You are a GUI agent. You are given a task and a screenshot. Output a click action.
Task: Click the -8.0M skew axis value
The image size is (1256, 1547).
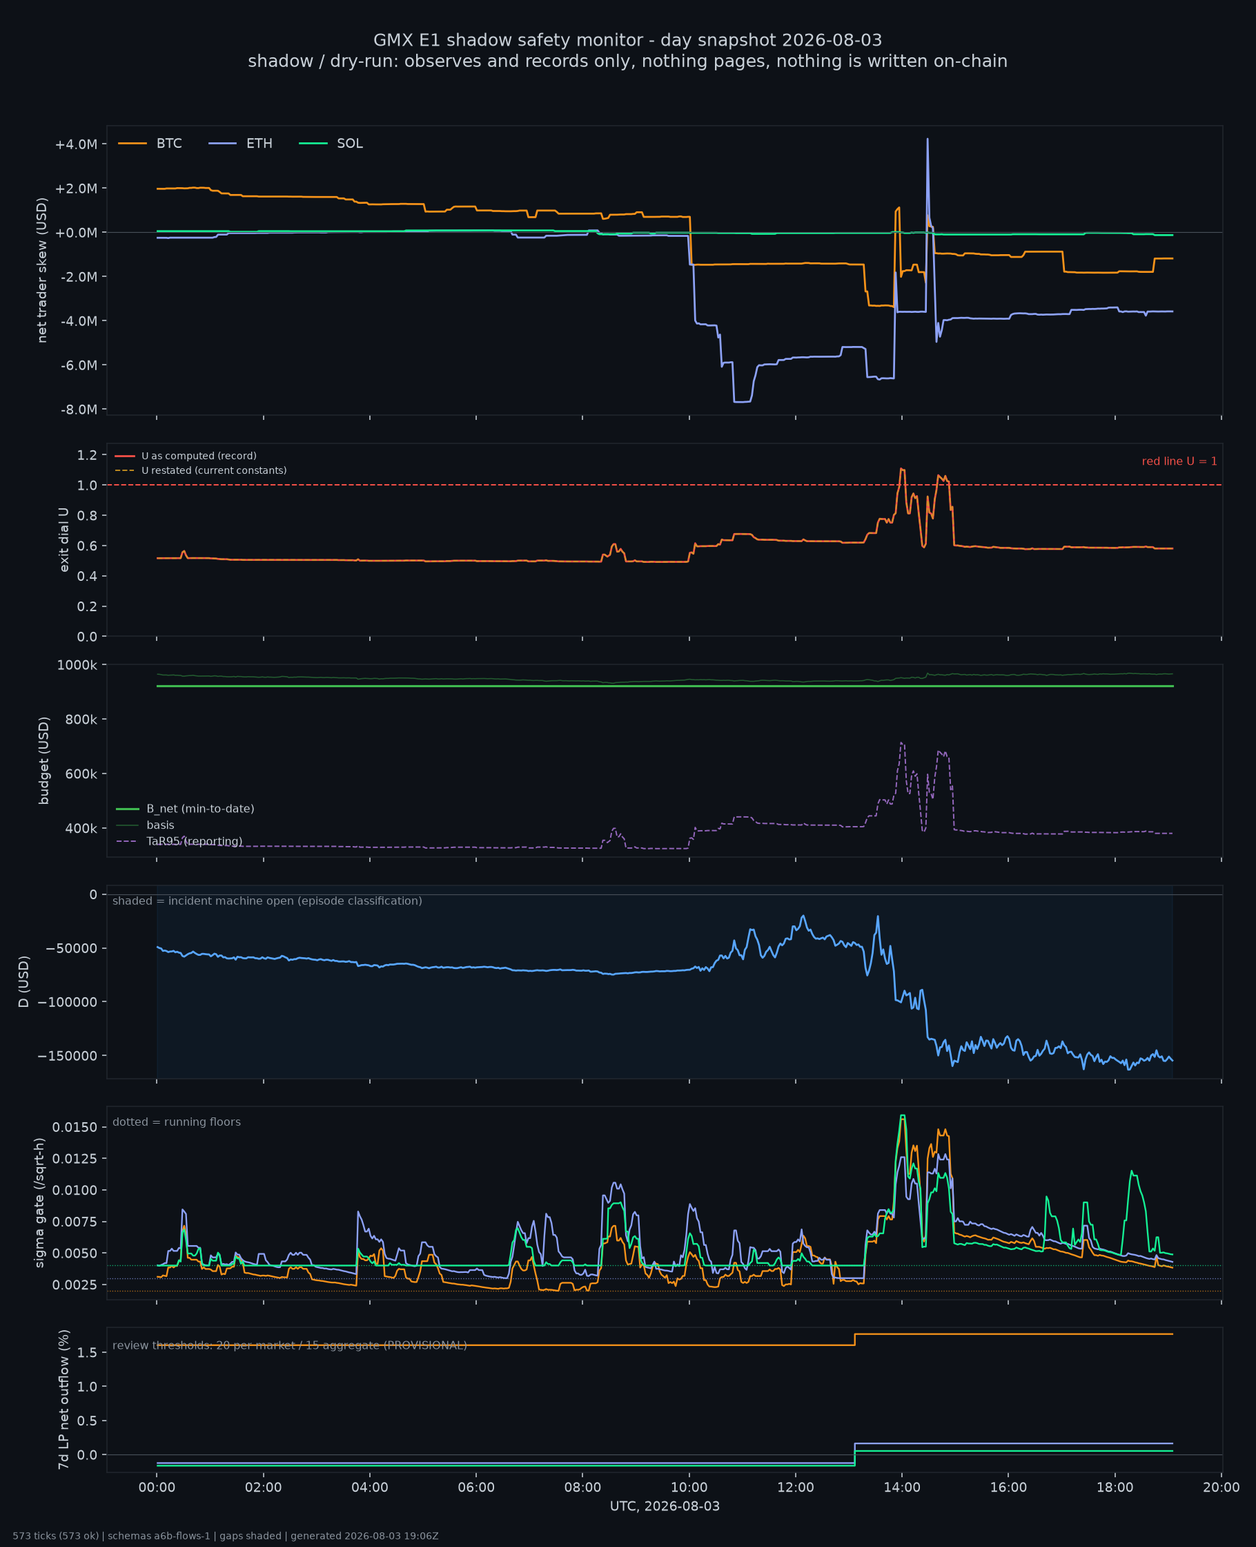[79, 410]
